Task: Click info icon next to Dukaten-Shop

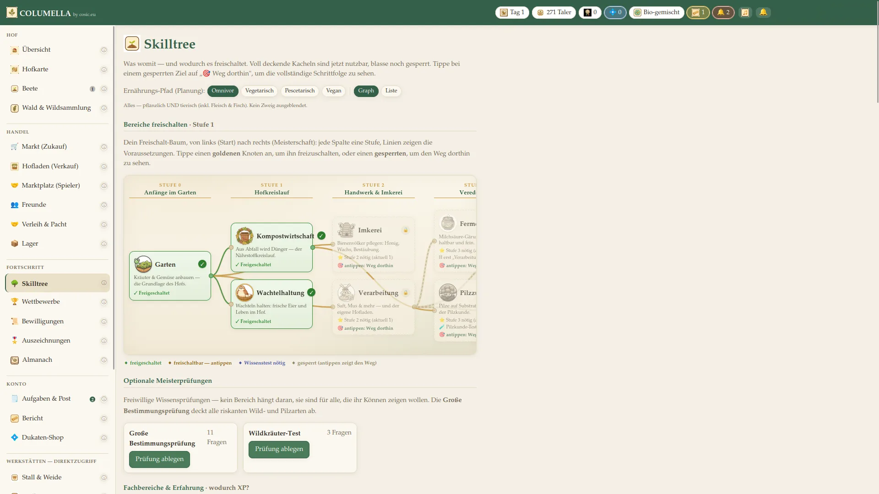Action: point(104,438)
